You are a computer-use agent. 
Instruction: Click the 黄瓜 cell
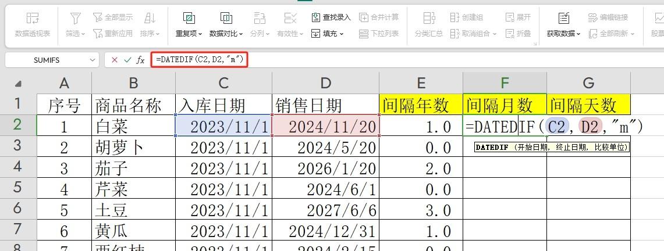(x=133, y=230)
